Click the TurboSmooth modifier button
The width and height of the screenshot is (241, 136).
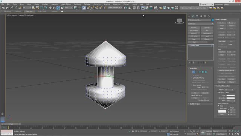207,34
